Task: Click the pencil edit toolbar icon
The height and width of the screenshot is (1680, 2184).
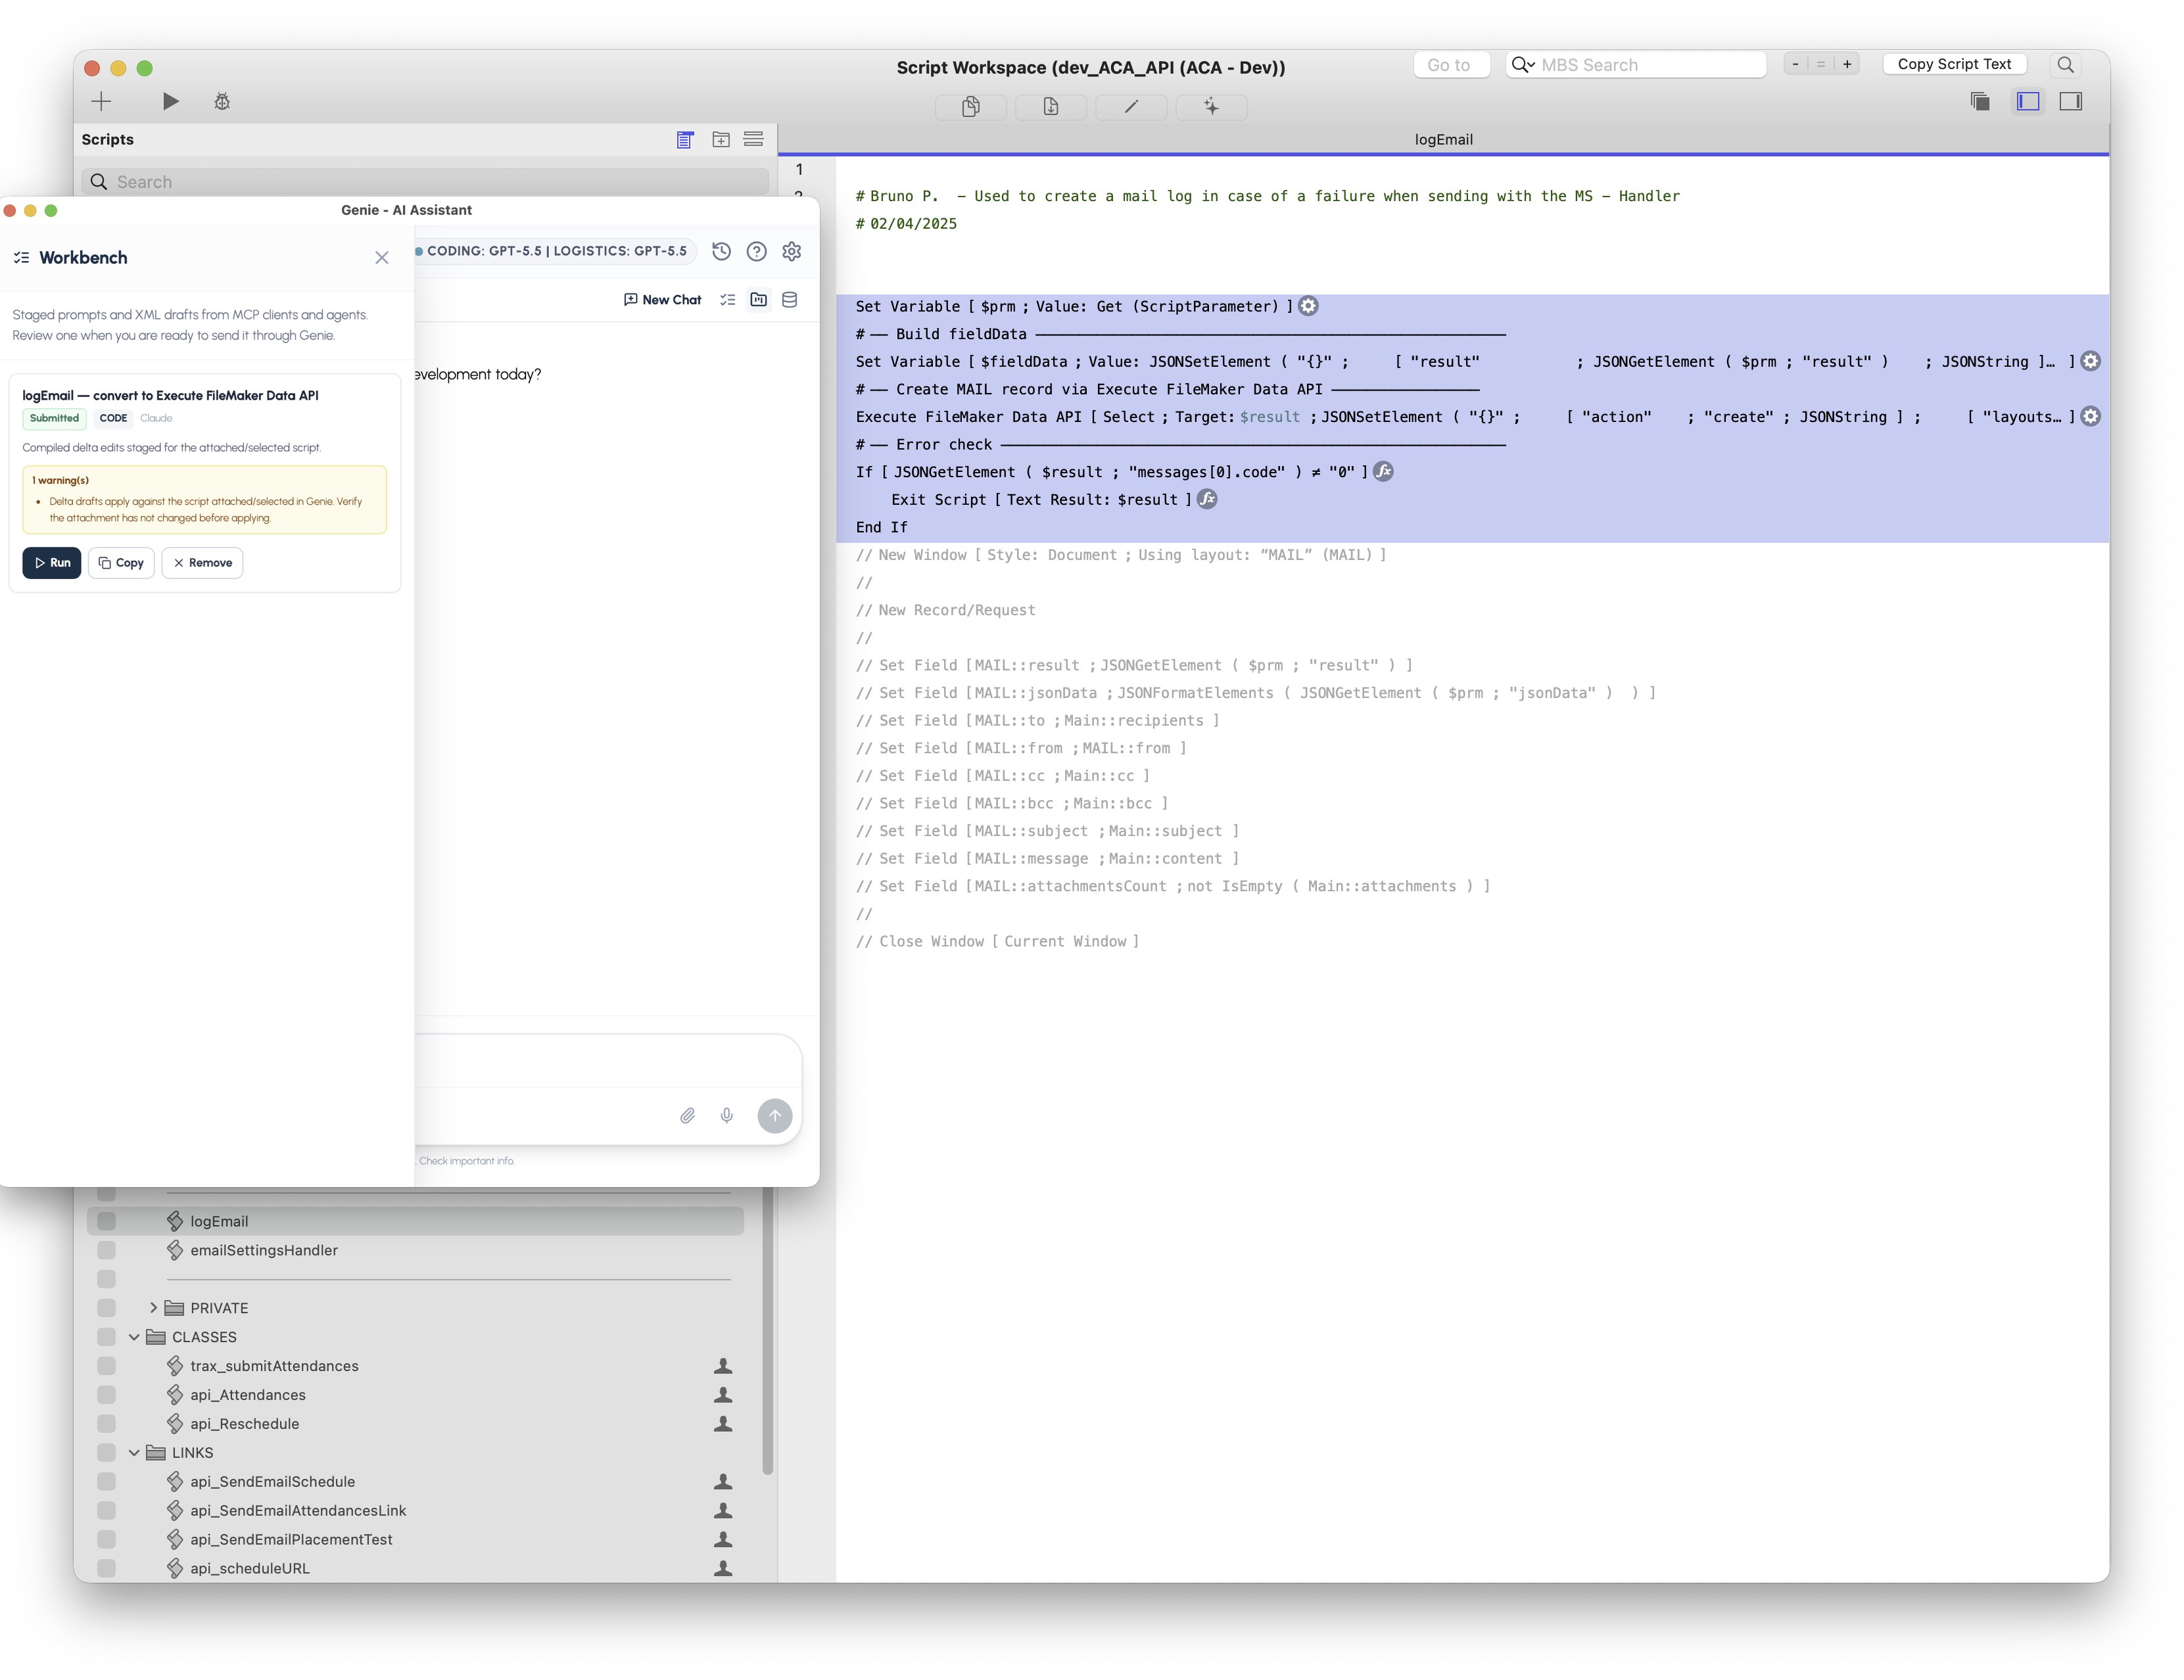Action: pos(1131,106)
